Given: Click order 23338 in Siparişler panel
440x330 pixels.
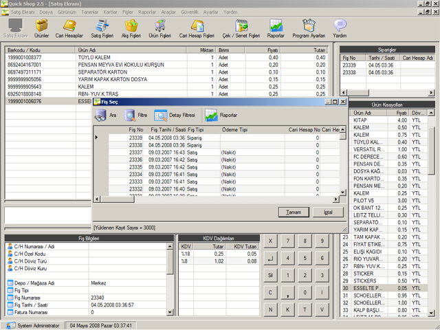Looking at the screenshot, I should click(x=388, y=73).
